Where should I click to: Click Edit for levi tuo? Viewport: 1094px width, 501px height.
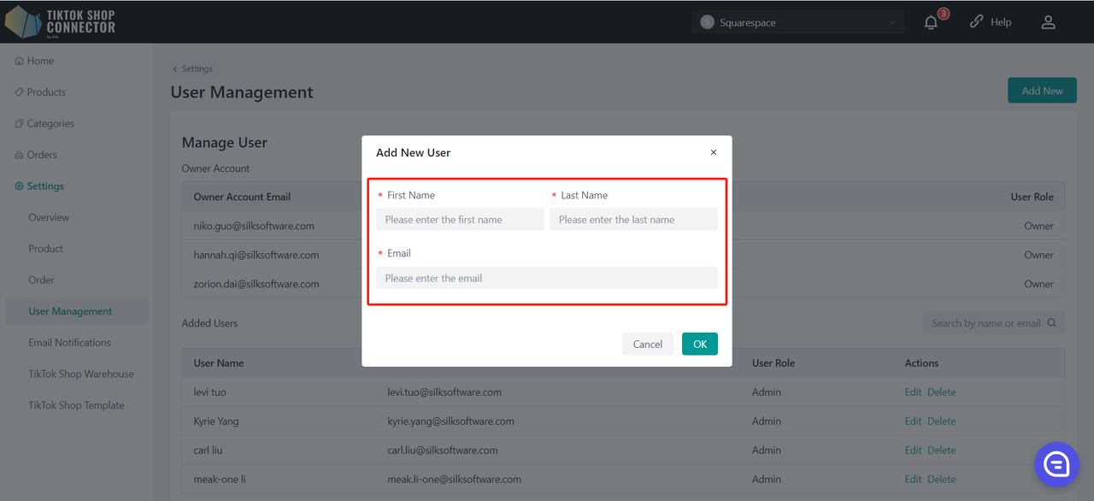pyautogui.click(x=913, y=392)
